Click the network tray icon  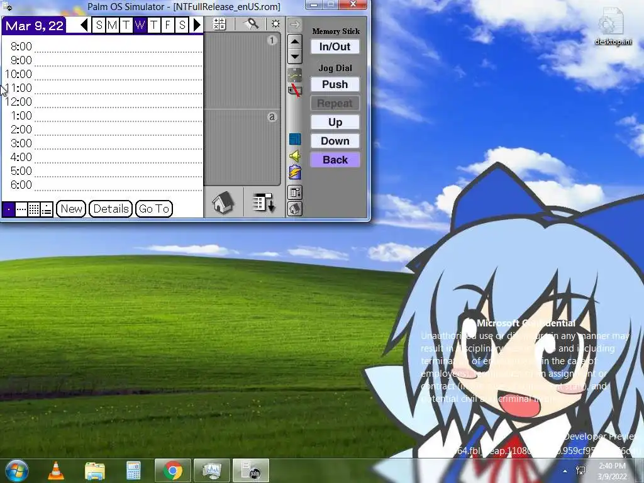tap(580, 470)
